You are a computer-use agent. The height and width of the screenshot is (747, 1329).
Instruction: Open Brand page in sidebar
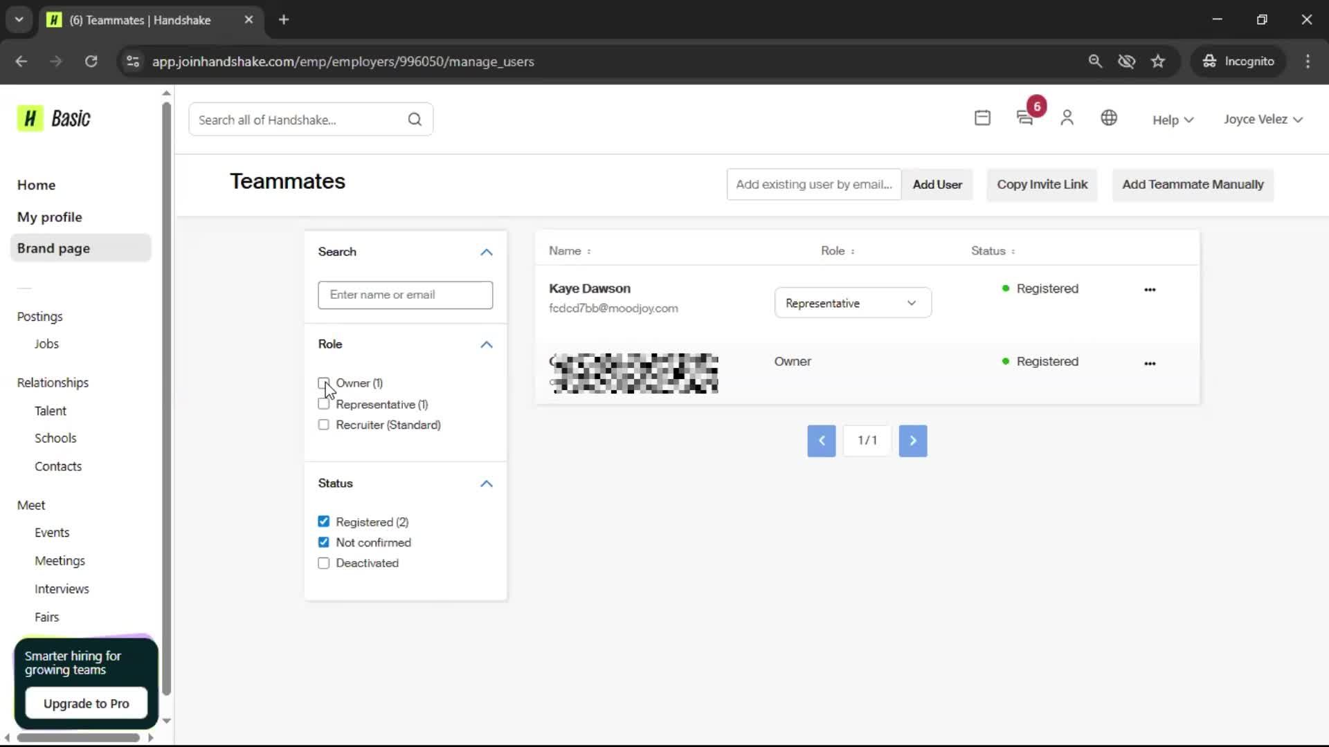point(80,248)
